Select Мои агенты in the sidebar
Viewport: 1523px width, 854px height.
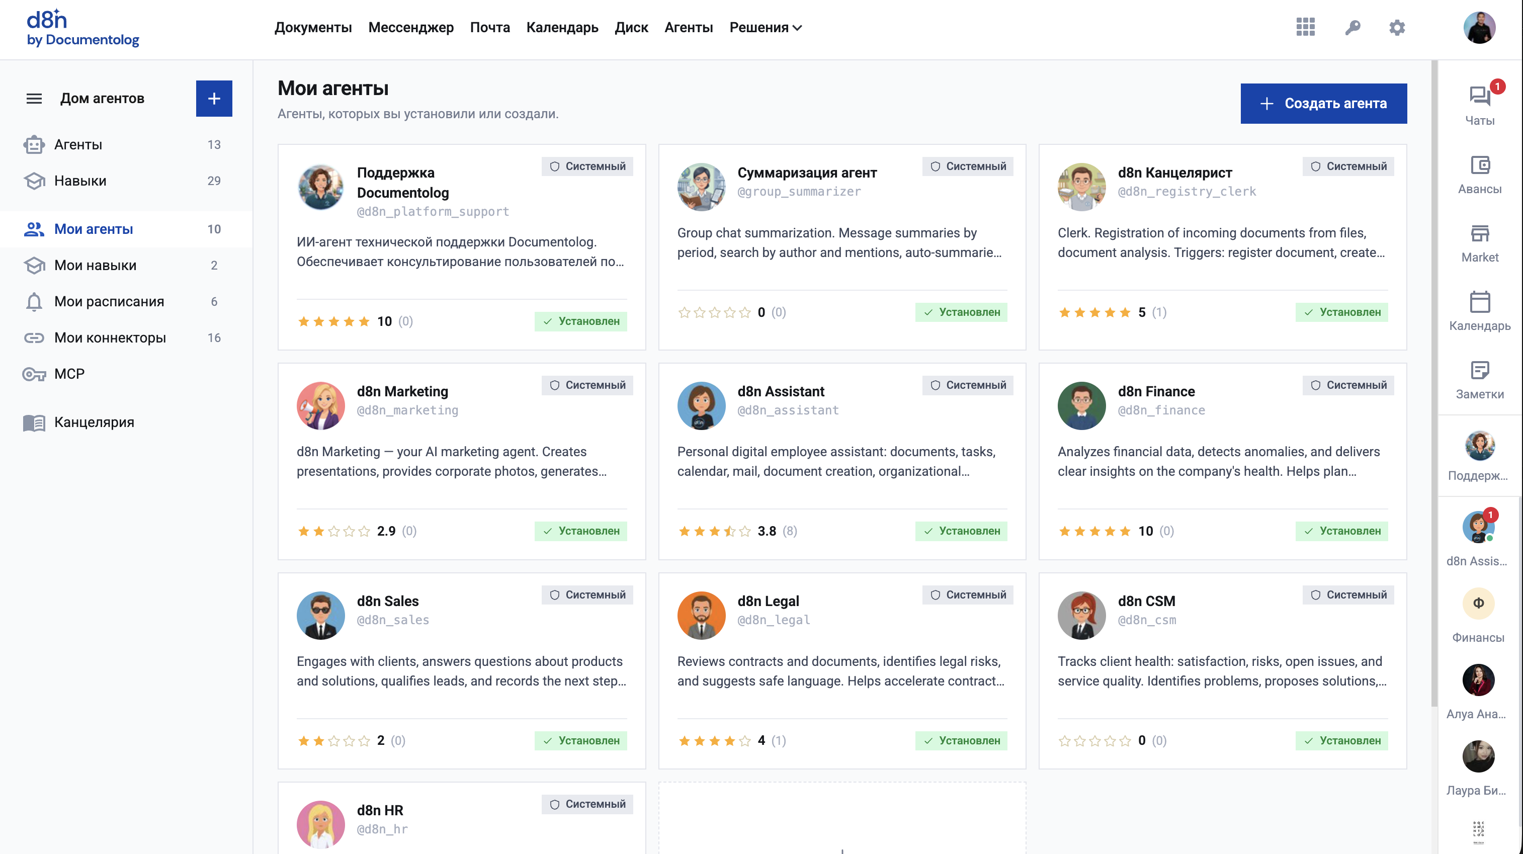click(126, 229)
